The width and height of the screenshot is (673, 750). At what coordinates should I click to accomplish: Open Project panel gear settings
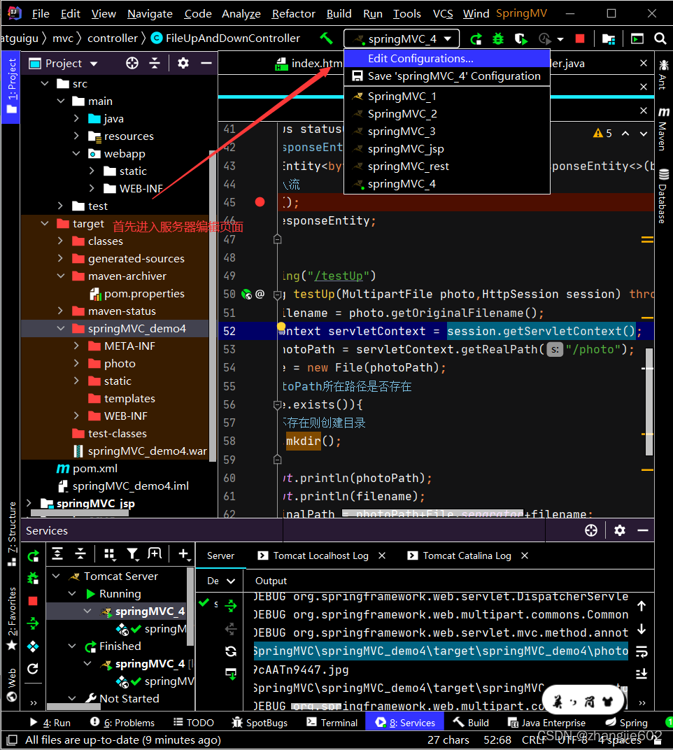(x=183, y=63)
